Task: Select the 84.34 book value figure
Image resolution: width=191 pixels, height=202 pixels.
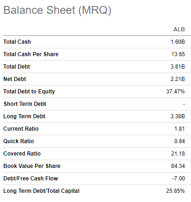Action: [178, 166]
